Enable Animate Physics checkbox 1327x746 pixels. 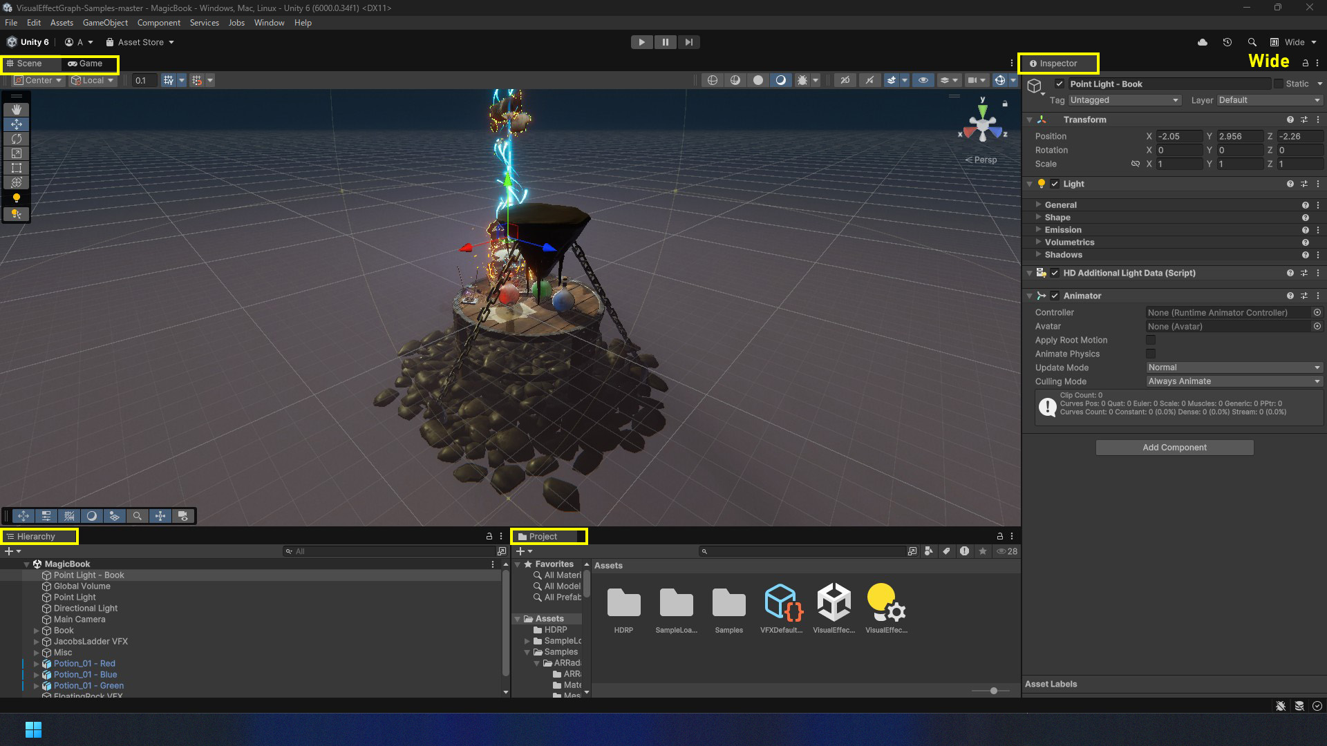click(x=1151, y=354)
